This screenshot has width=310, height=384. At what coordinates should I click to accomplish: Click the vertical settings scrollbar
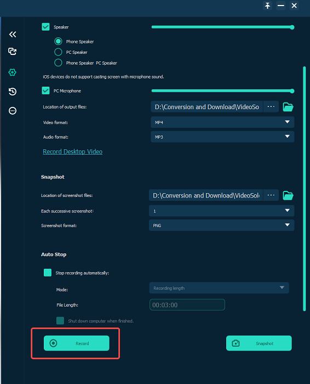(x=305, y=189)
